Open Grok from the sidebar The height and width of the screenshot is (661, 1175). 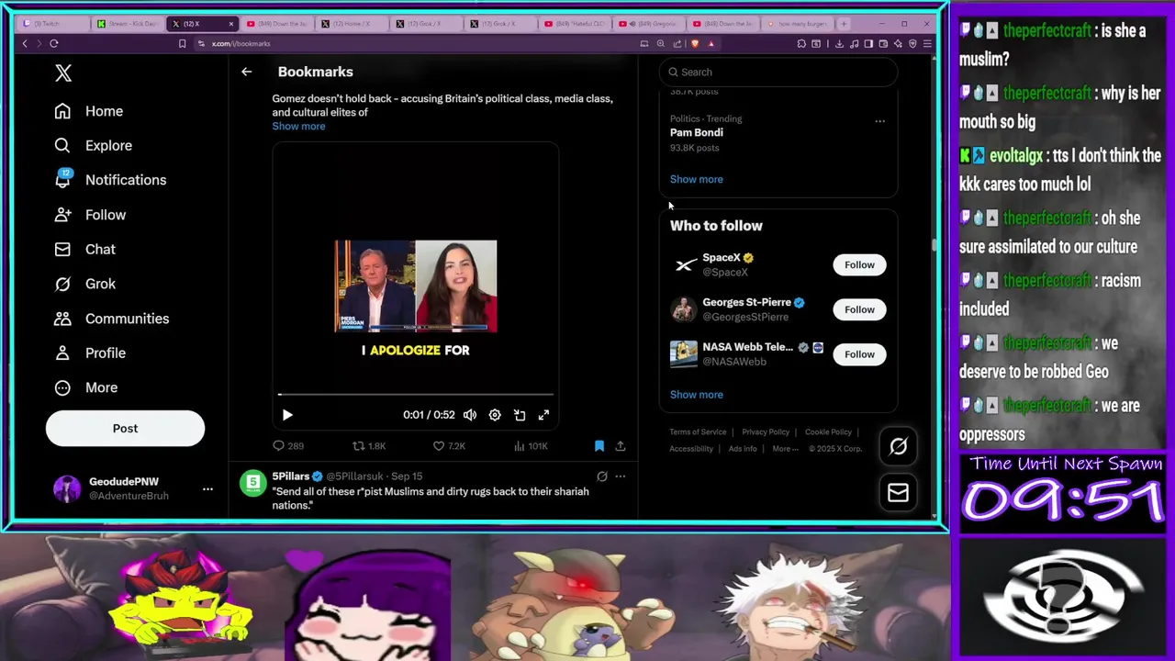pos(84,284)
